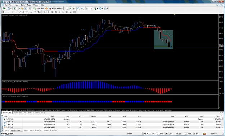Switch chart to bar chart style
The image size is (225, 136).
[x=67, y=9]
